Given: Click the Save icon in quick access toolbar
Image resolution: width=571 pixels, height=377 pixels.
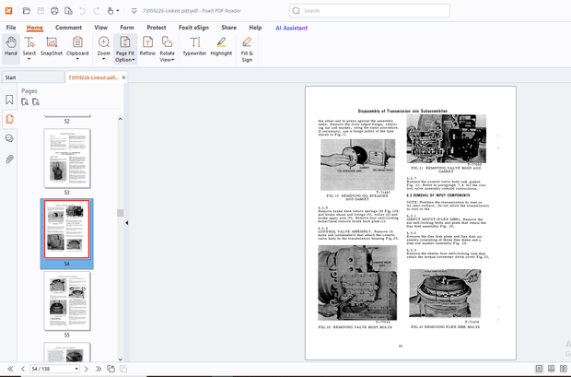Looking at the screenshot, I should tap(41, 11).
